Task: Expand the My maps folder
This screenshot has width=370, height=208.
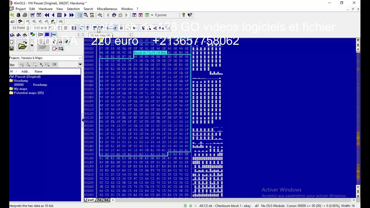Action: tap(11, 89)
